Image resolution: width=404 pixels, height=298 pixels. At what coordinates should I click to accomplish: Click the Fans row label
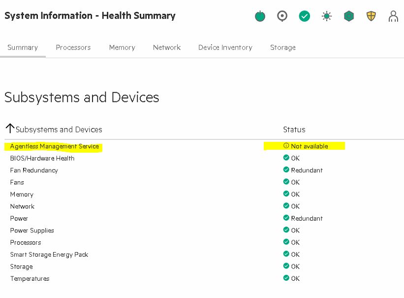point(17,182)
